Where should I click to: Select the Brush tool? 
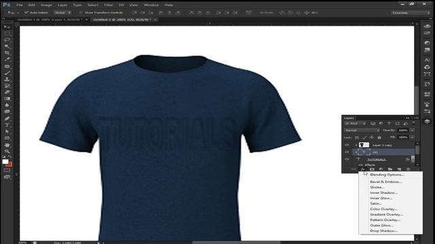[7, 73]
